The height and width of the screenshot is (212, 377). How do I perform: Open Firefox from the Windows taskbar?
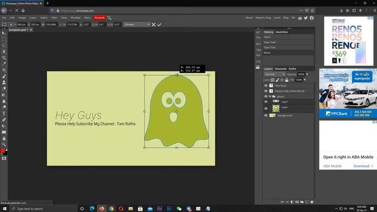tap(102, 208)
